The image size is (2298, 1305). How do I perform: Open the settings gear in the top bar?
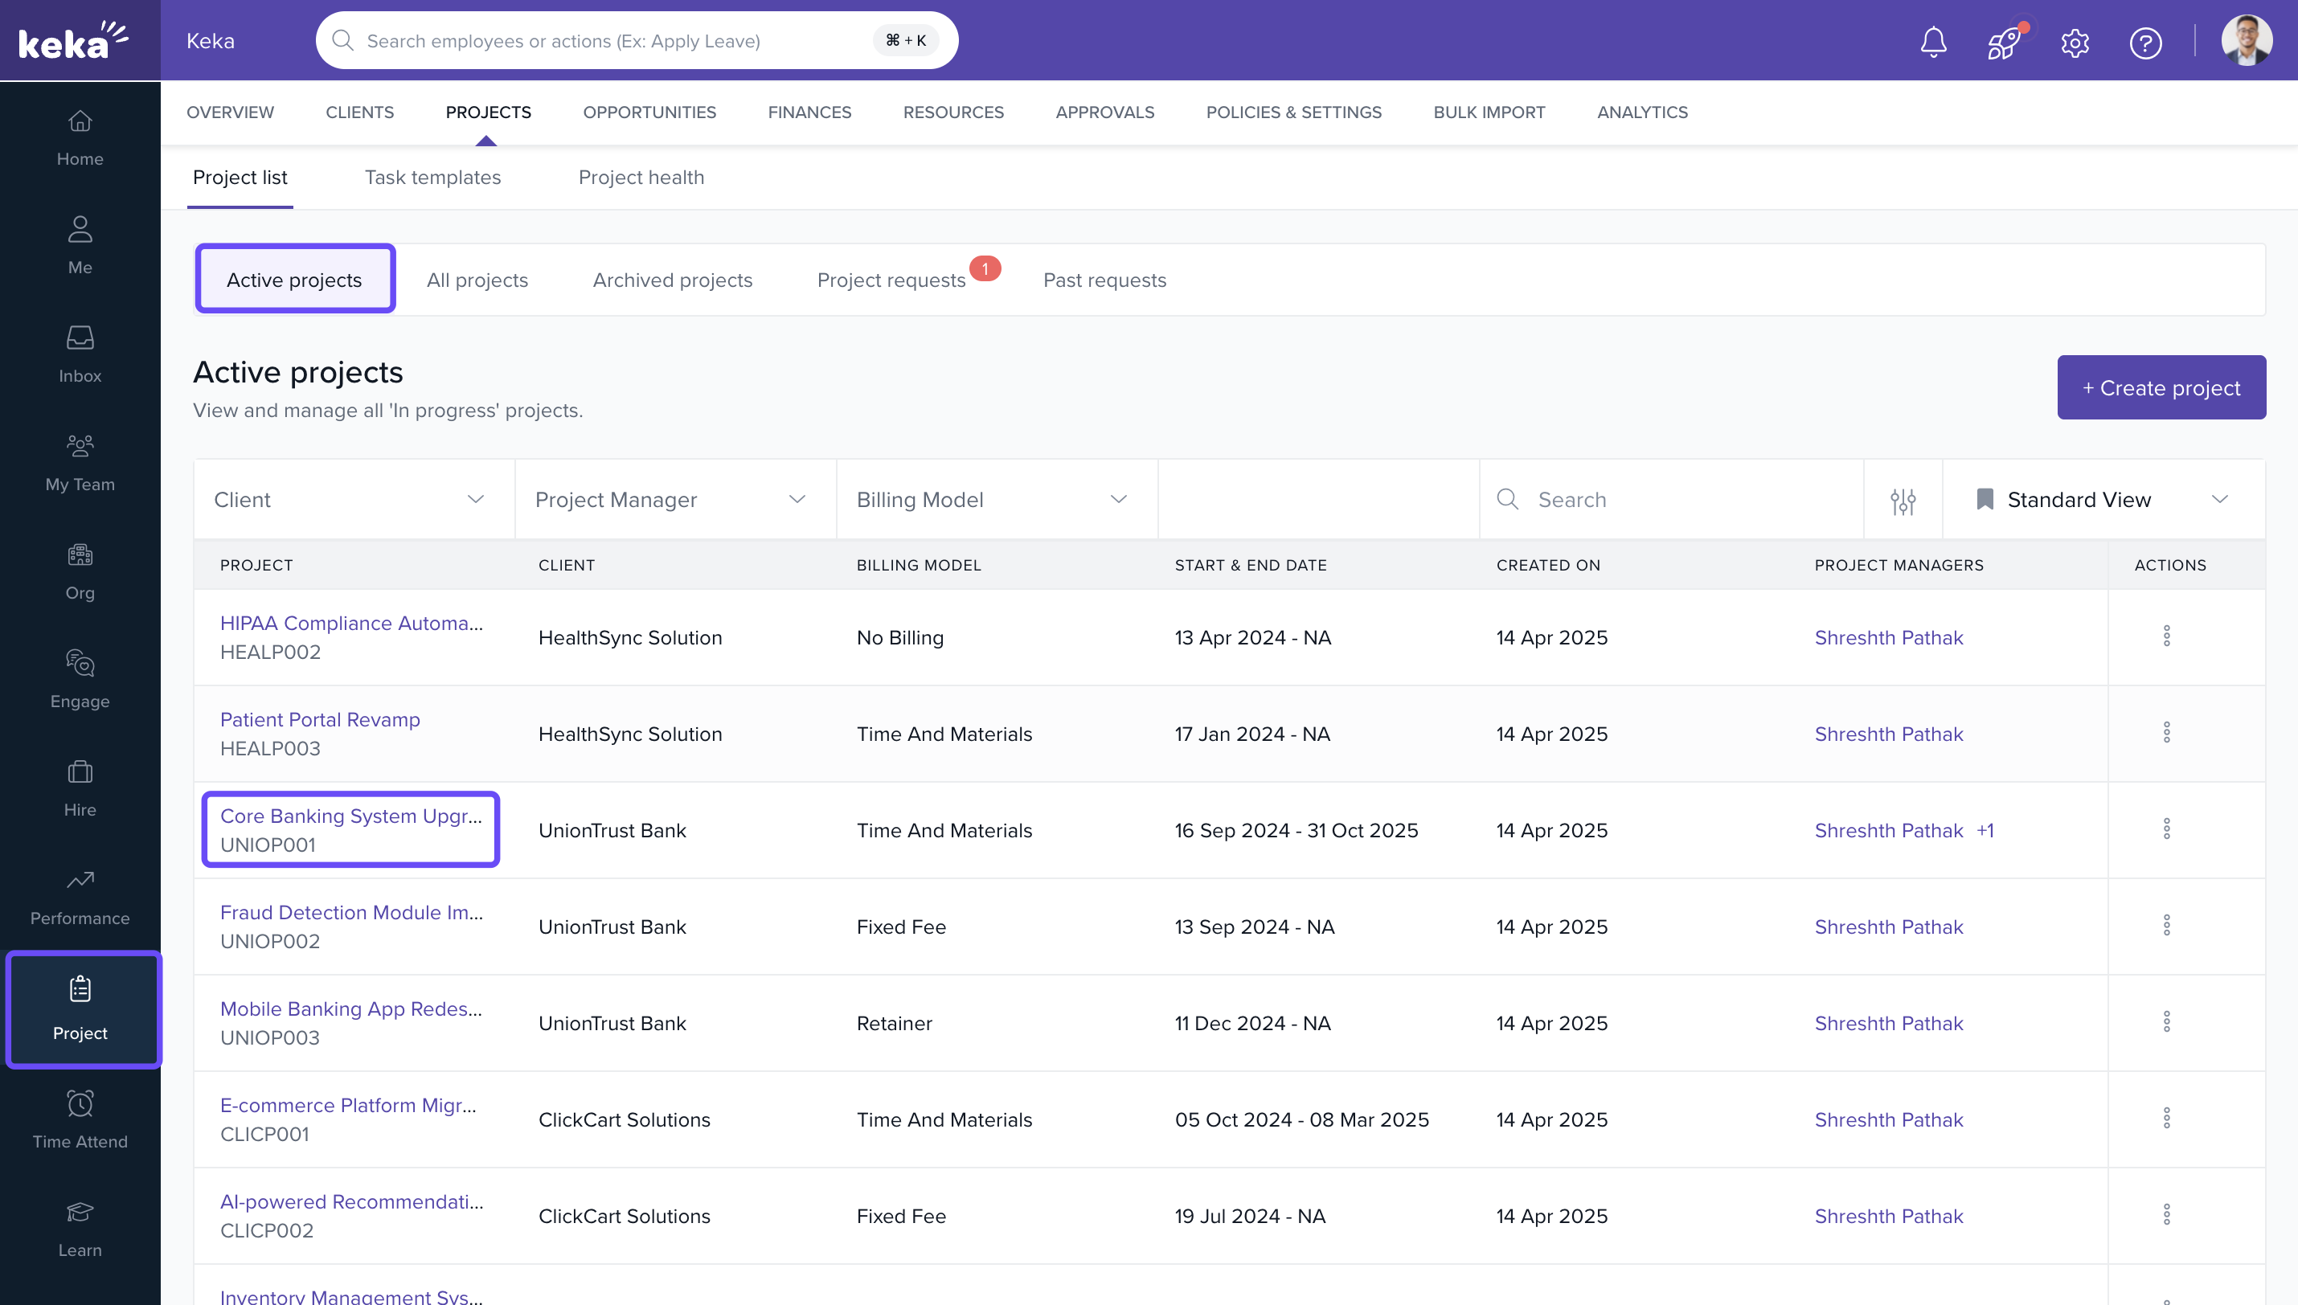point(2075,42)
